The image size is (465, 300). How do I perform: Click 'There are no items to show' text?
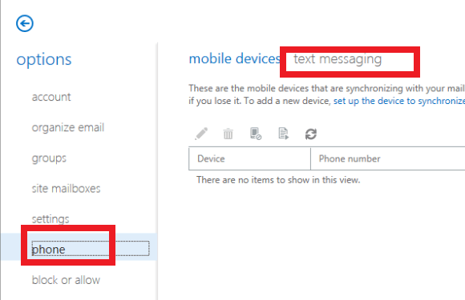[x=278, y=180]
